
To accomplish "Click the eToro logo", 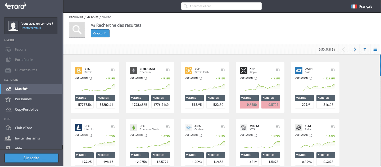I will click(x=16, y=6).
